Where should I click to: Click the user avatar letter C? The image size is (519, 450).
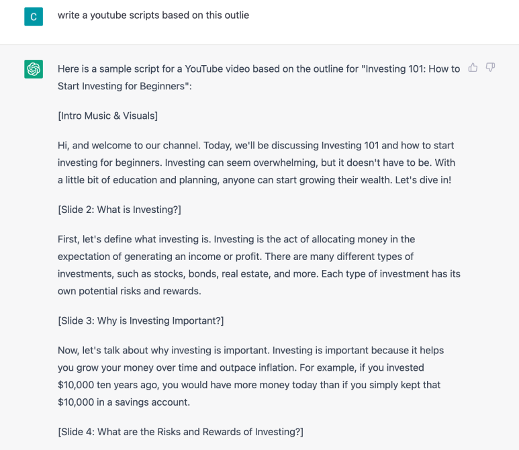34,17
